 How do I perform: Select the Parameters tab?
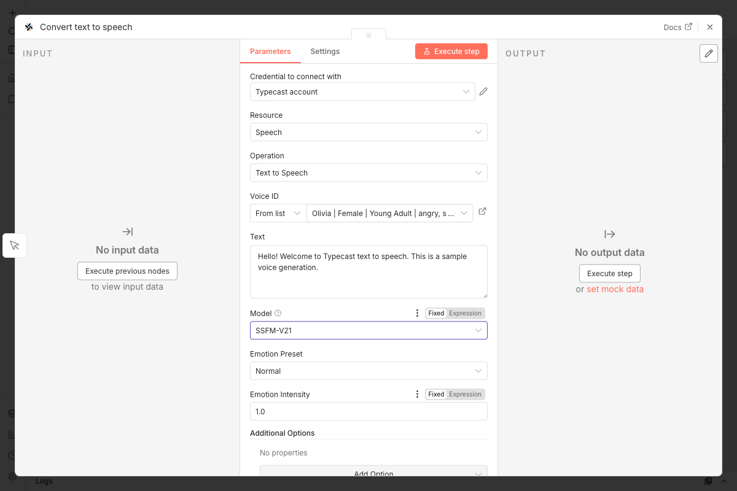(270, 51)
